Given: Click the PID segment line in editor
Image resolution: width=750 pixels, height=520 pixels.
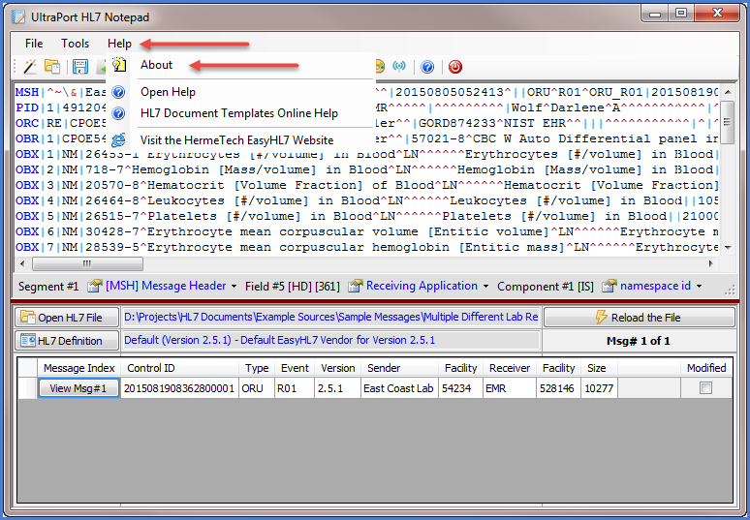Looking at the screenshot, I should 367,107.
